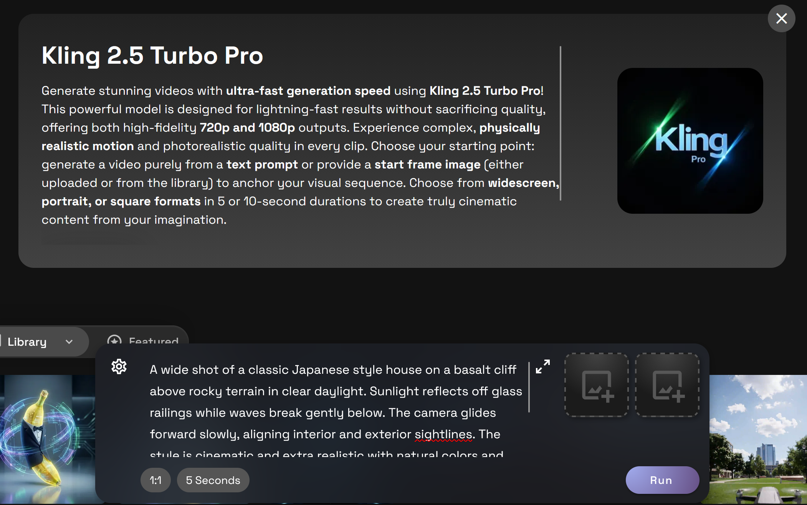Open the prompt settings gear

[x=119, y=367]
